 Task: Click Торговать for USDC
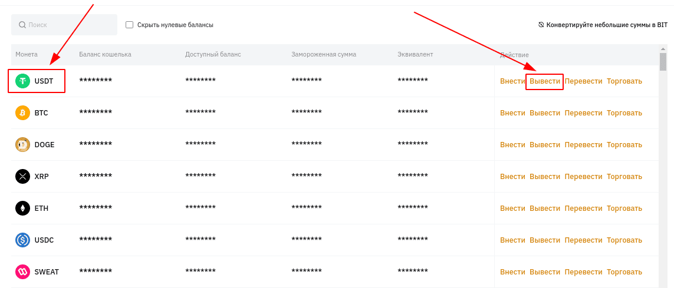pos(624,240)
